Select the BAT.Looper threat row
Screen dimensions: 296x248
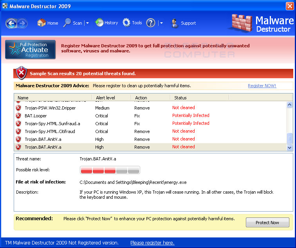(x=35, y=116)
